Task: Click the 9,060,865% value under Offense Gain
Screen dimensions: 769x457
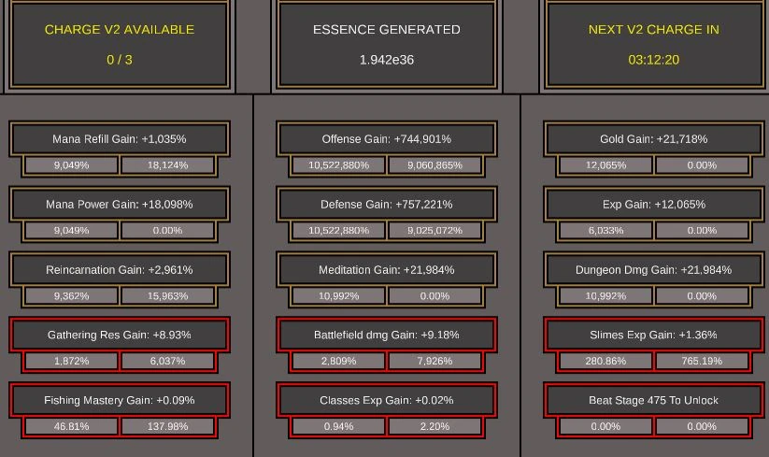Action: [x=434, y=165]
